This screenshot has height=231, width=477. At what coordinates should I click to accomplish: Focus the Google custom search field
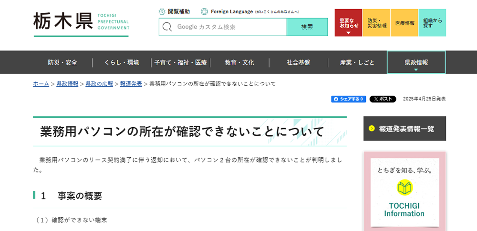point(223,27)
